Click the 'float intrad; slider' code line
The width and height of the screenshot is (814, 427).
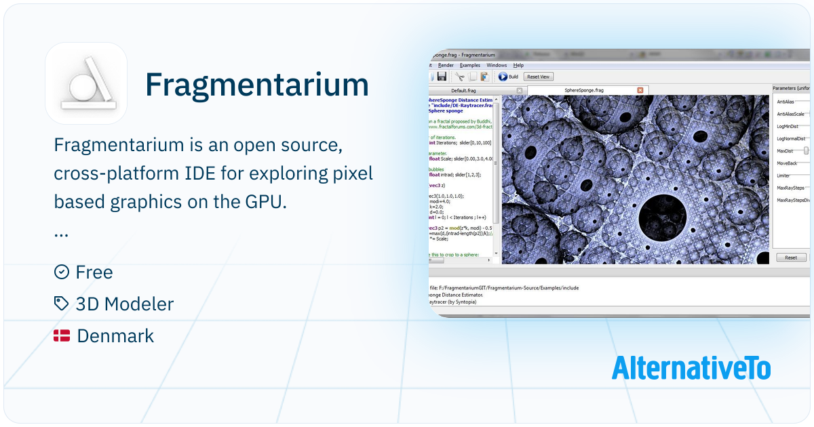[x=455, y=175]
